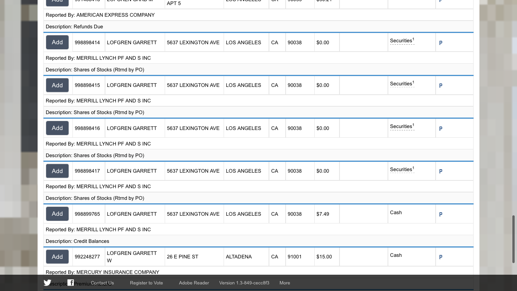This screenshot has width=517, height=291.
Task: Click the 26 E PINE ST address
Action: [183, 256]
